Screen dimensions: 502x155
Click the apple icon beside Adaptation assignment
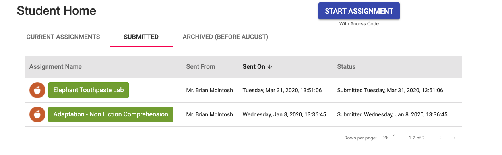point(37,114)
